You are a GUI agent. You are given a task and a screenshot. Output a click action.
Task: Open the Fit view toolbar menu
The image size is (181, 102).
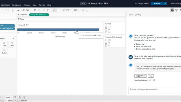coord(68,10)
